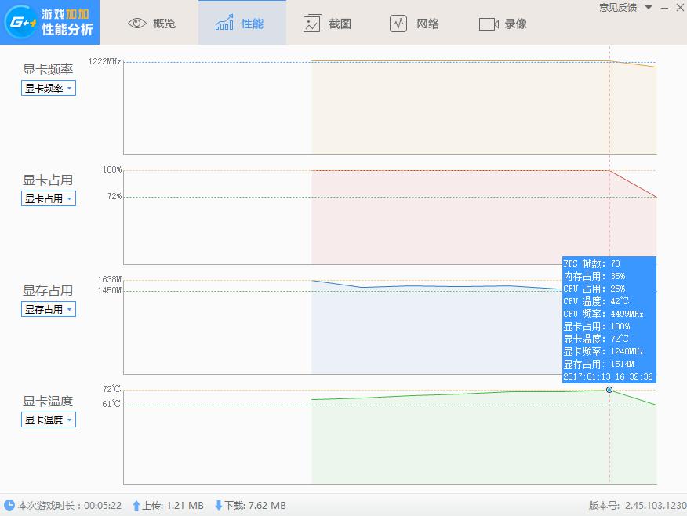
Task: Select the 性能 performance chart icon
Action: [225, 23]
